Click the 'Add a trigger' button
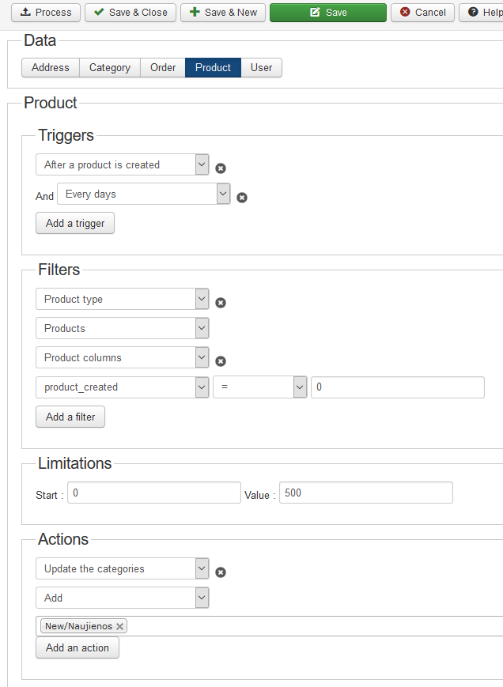This screenshot has height=687, width=503. [75, 224]
